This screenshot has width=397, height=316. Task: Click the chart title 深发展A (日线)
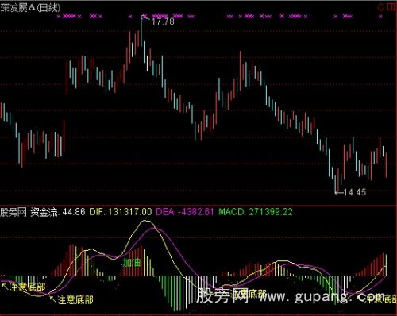pos(30,7)
